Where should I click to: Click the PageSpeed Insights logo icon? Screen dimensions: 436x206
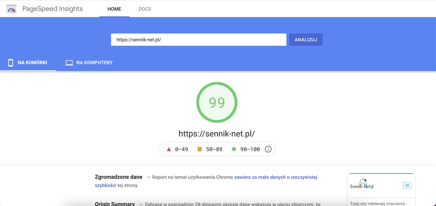[11, 9]
